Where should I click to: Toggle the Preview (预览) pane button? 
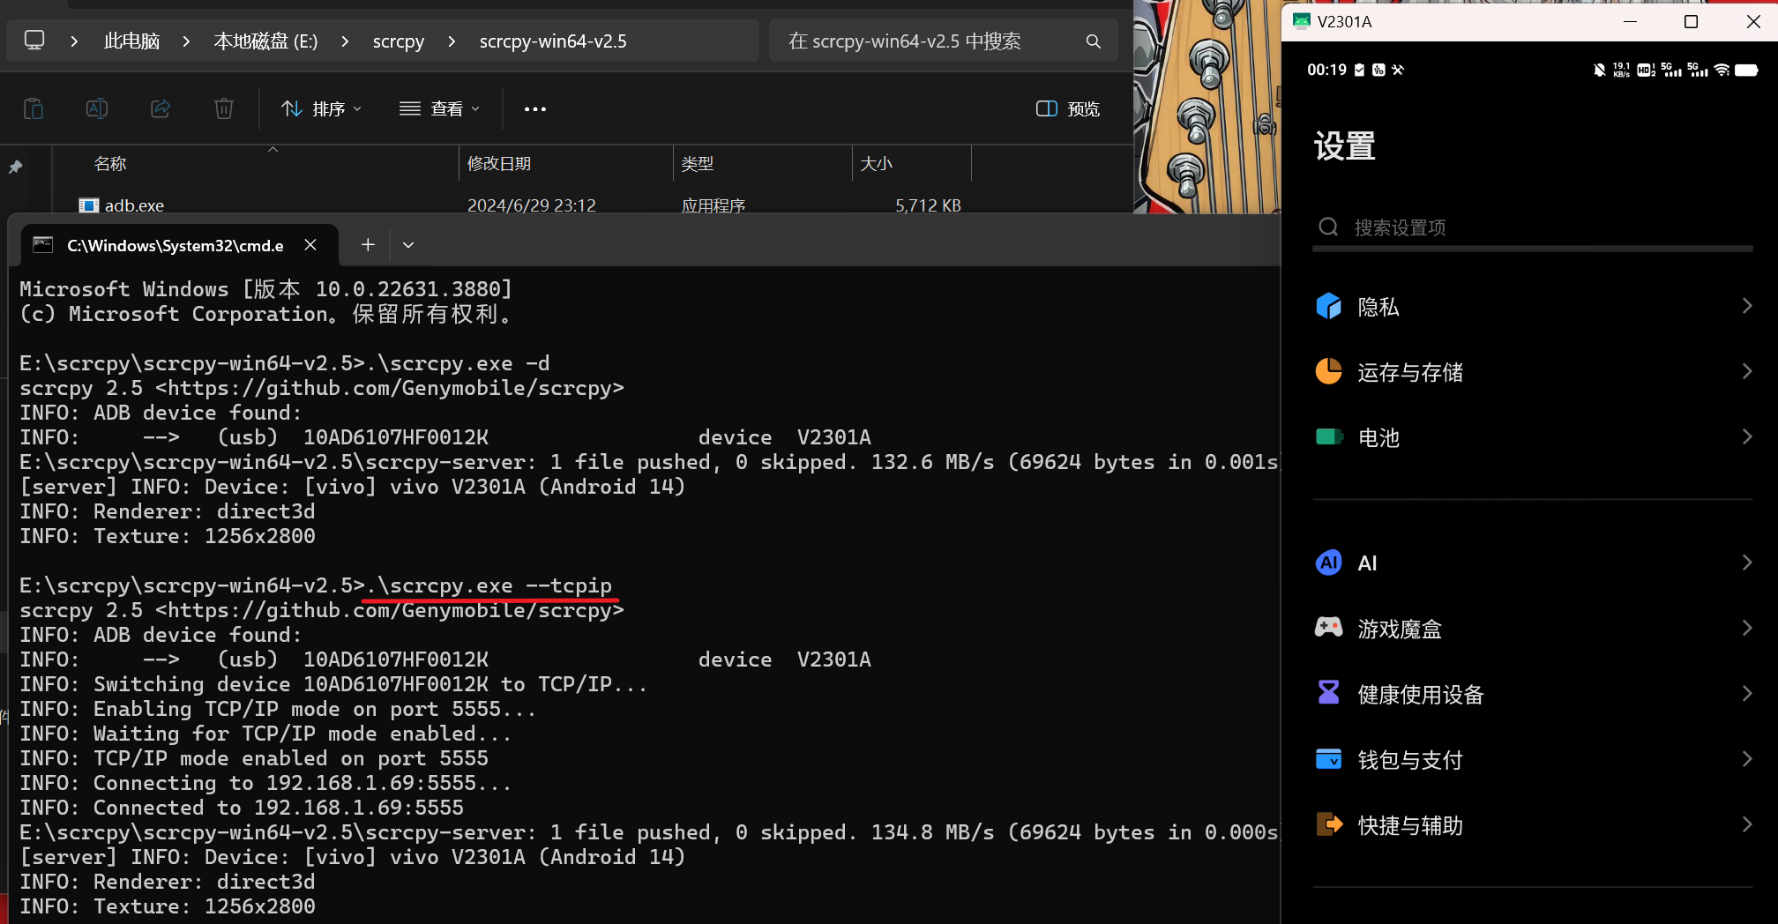[x=1067, y=109]
